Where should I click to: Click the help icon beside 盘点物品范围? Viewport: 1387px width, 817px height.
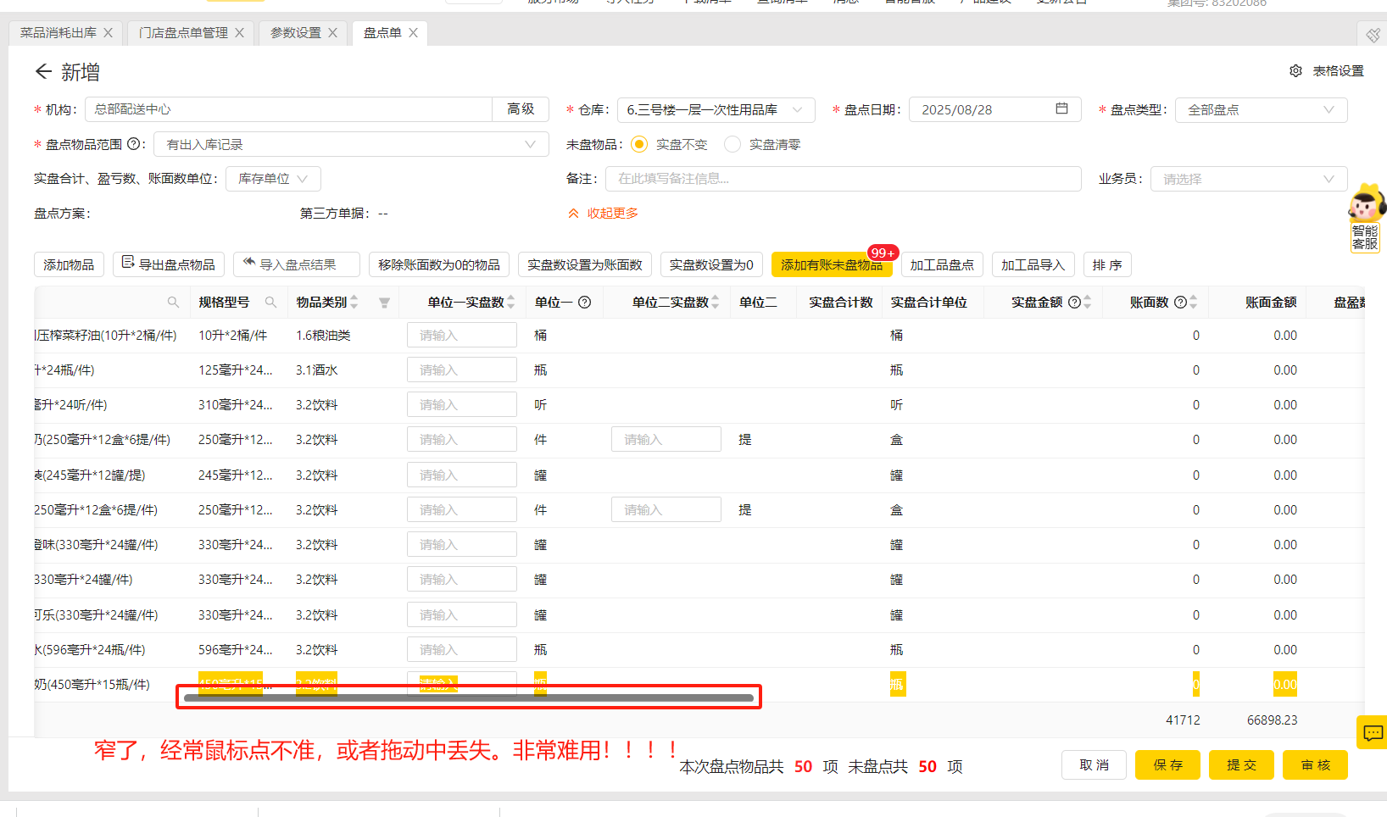click(x=133, y=144)
